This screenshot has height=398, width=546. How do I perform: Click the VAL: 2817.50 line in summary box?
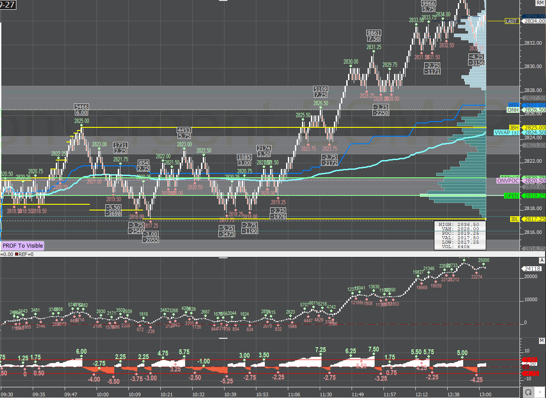(x=460, y=238)
